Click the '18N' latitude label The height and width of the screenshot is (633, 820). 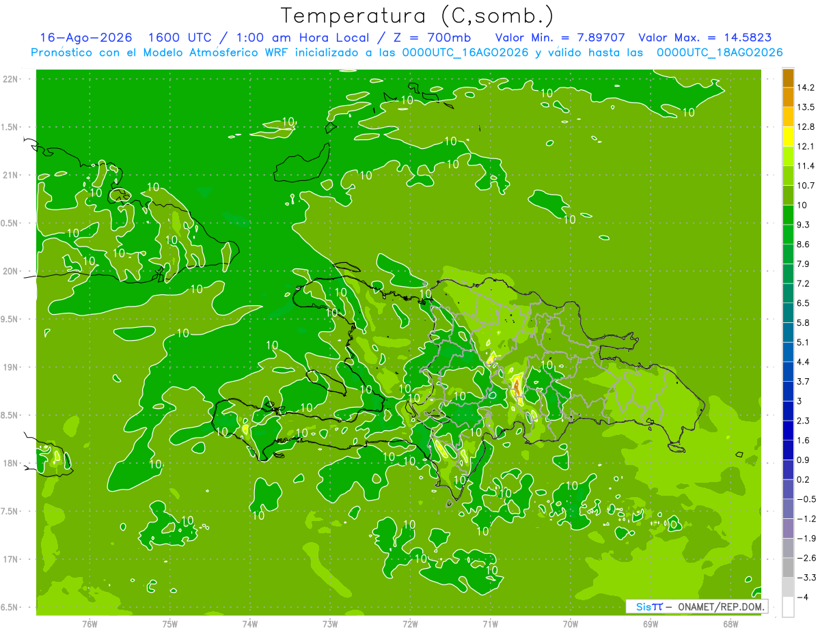coord(11,464)
